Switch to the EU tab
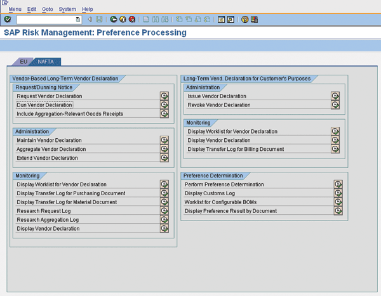The width and height of the screenshot is (381, 296). (x=23, y=61)
